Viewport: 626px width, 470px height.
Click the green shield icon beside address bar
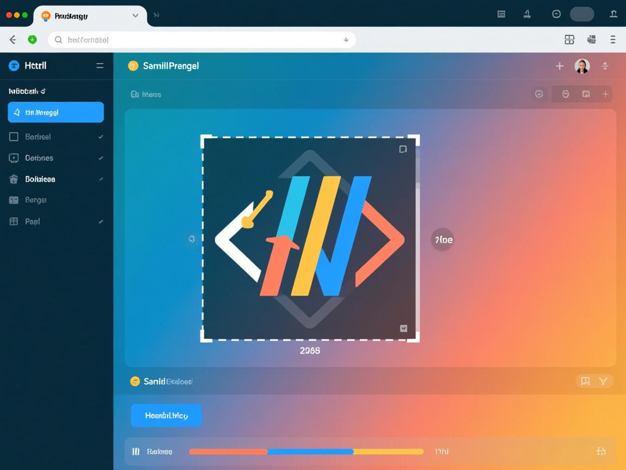coord(32,40)
